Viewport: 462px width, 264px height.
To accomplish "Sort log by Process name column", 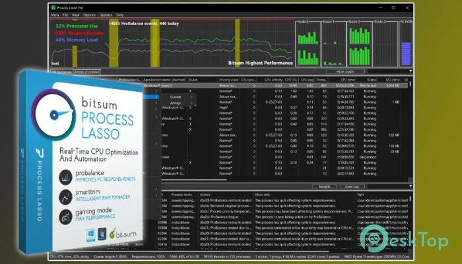I will [x=181, y=195].
